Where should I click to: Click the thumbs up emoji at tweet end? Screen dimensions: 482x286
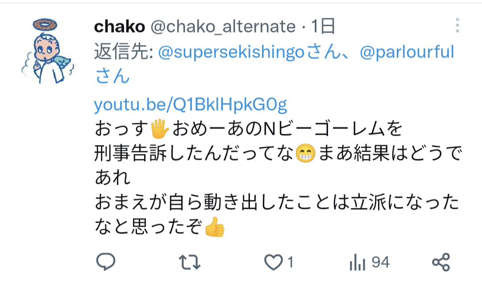(215, 227)
